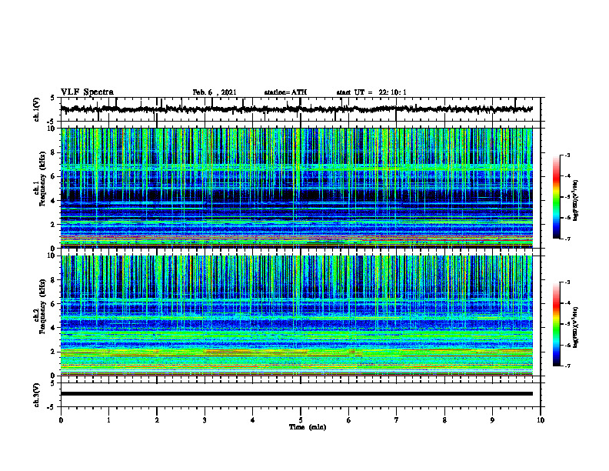Click the "3" tick on the time axis
This screenshot has height=471, width=609.
[205, 420]
